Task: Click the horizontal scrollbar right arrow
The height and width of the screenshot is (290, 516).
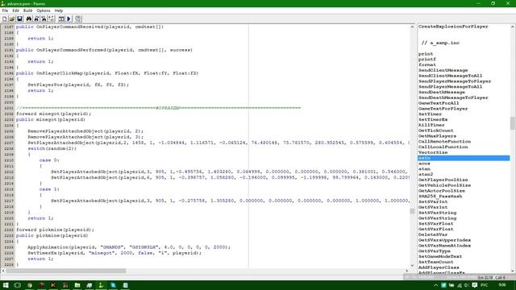Action: click(x=406, y=271)
